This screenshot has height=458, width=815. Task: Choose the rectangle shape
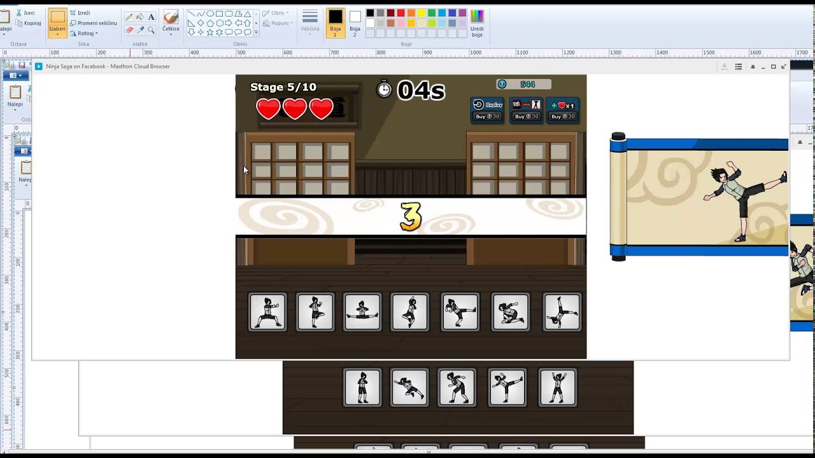[220, 14]
